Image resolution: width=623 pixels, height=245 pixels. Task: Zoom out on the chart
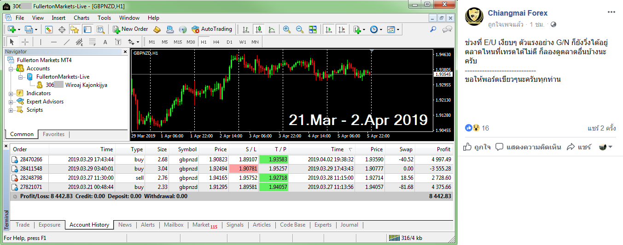[x=300, y=29]
